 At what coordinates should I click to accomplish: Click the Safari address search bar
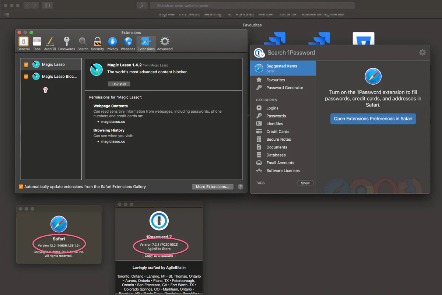(x=252, y=6)
